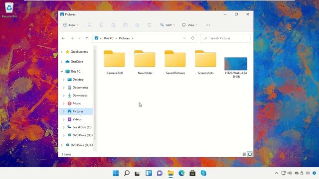Click Pictures in address breadcrumb

(x=124, y=38)
